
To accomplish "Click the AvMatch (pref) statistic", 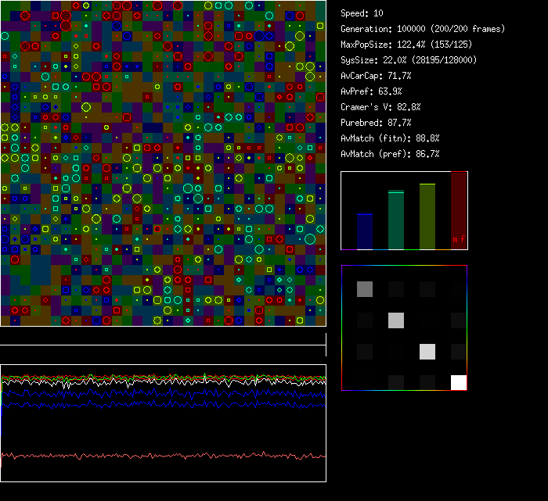I will (390, 154).
